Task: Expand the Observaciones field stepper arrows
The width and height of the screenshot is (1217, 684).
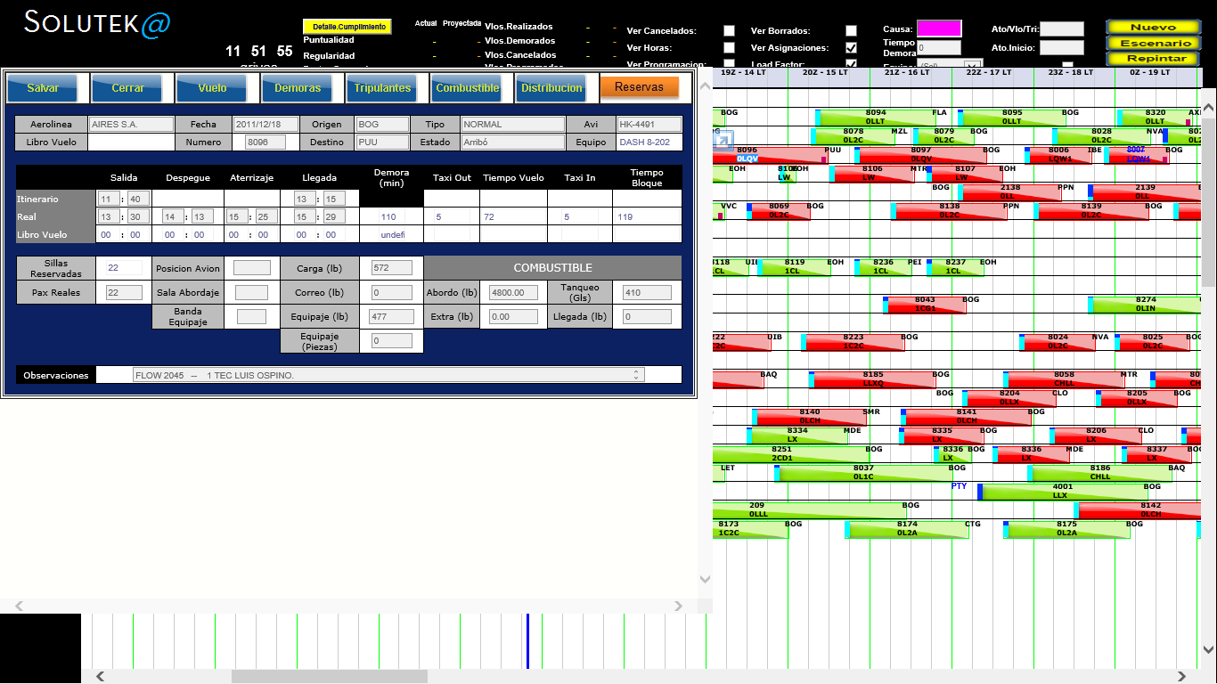Action: tap(636, 375)
